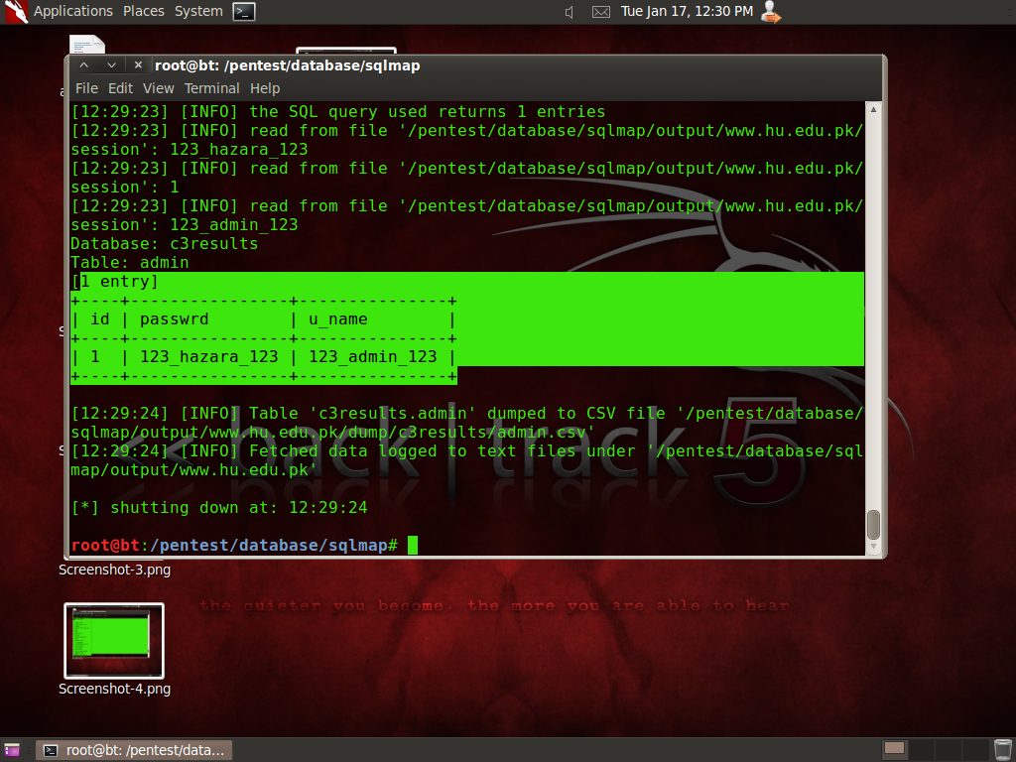This screenshot has width=1016, height=762.
Task: Click 'session': 1 line
Action: click(124, 187)
